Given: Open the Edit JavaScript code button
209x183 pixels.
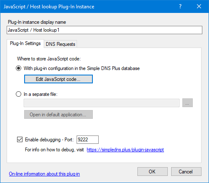Looking at the screenshot, I should pyautogui.click(x=58, y=79).
